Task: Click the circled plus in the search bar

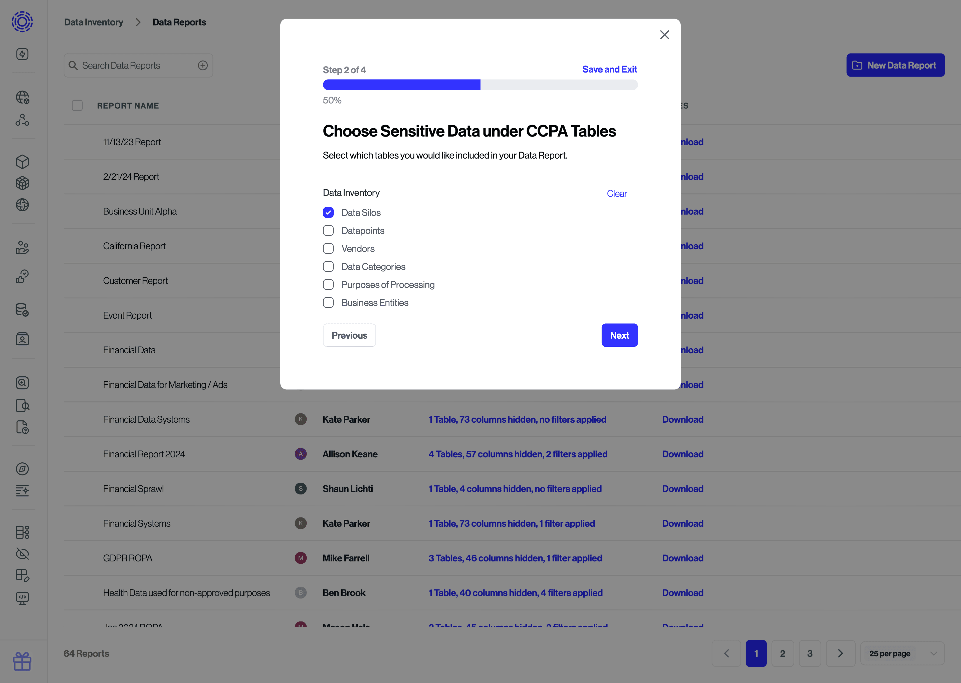Action: coord(203,65)
